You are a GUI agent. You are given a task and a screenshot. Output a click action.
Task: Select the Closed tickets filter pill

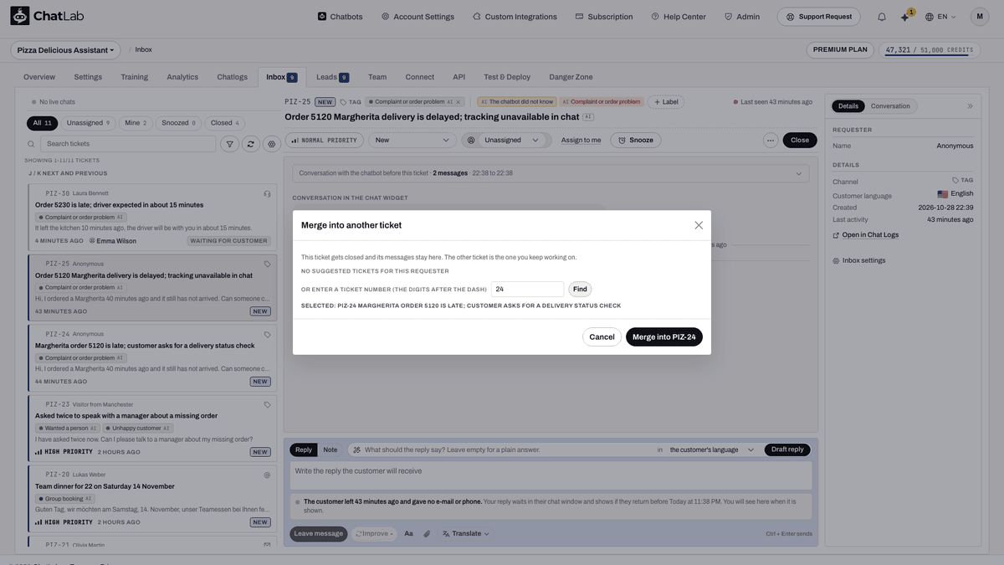click(225, 123)
